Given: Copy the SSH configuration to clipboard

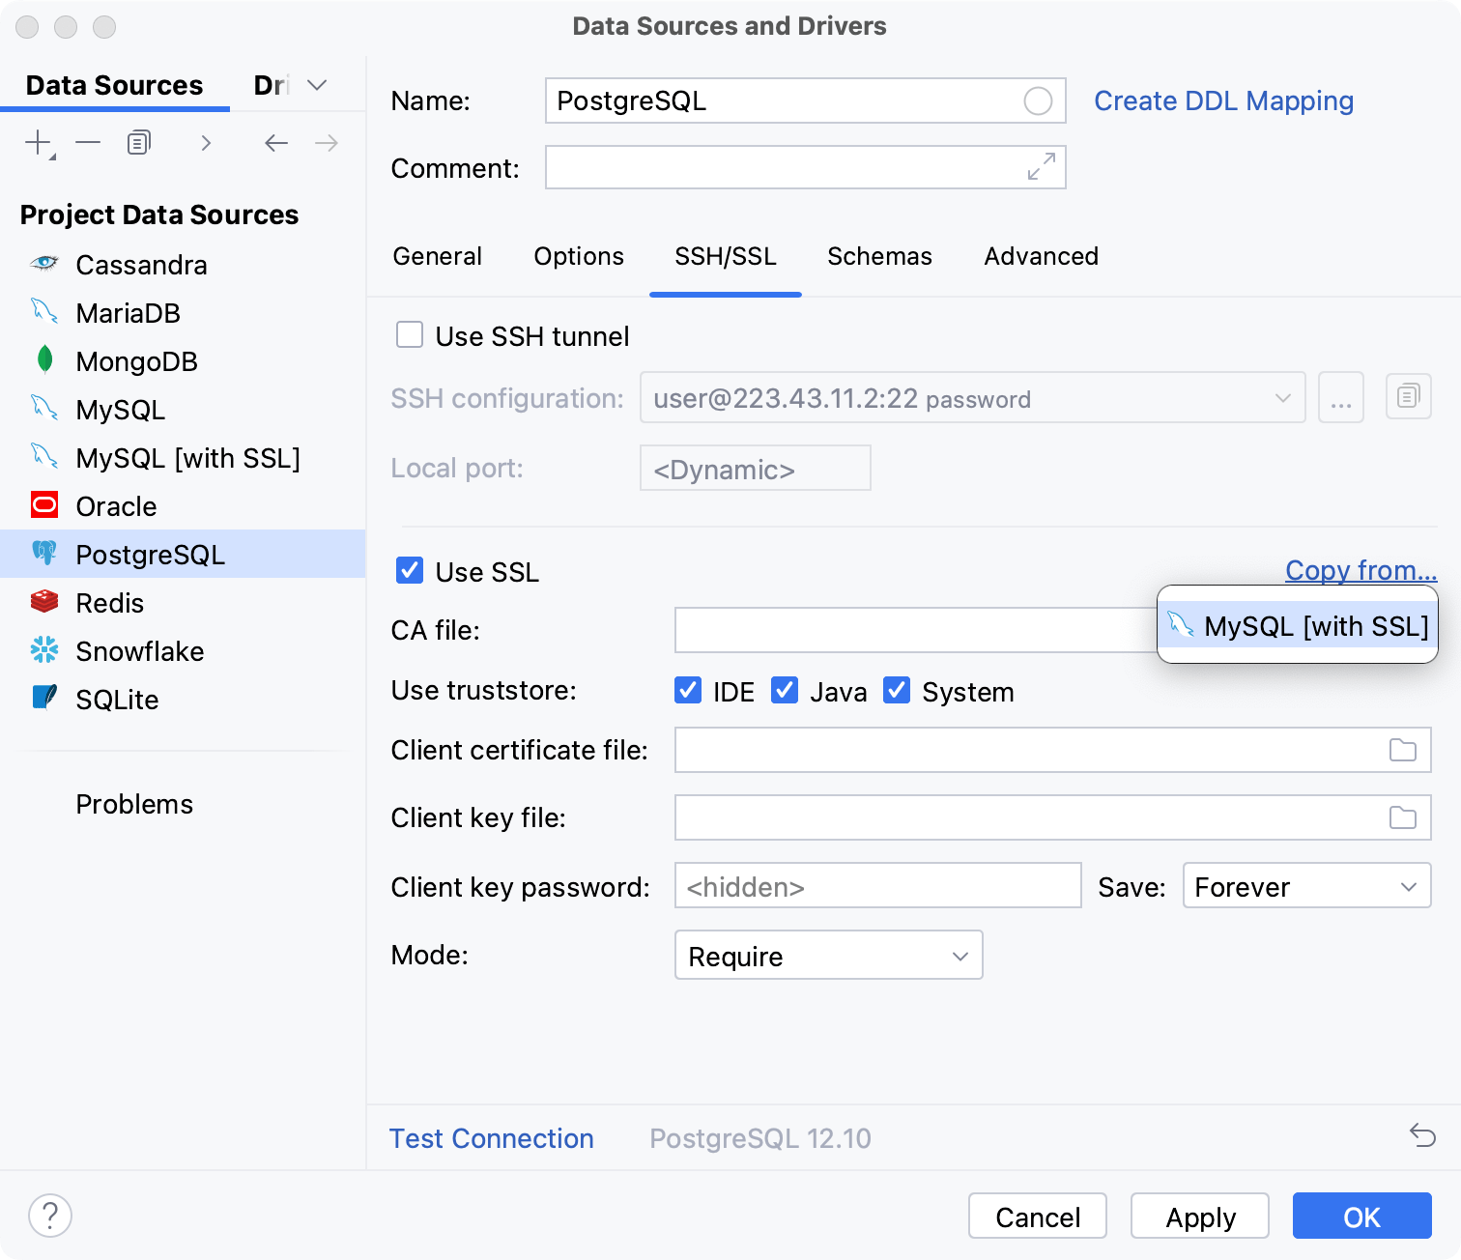Looking at the screenshot, I should pyautogui.click(x=1408, y=396).
